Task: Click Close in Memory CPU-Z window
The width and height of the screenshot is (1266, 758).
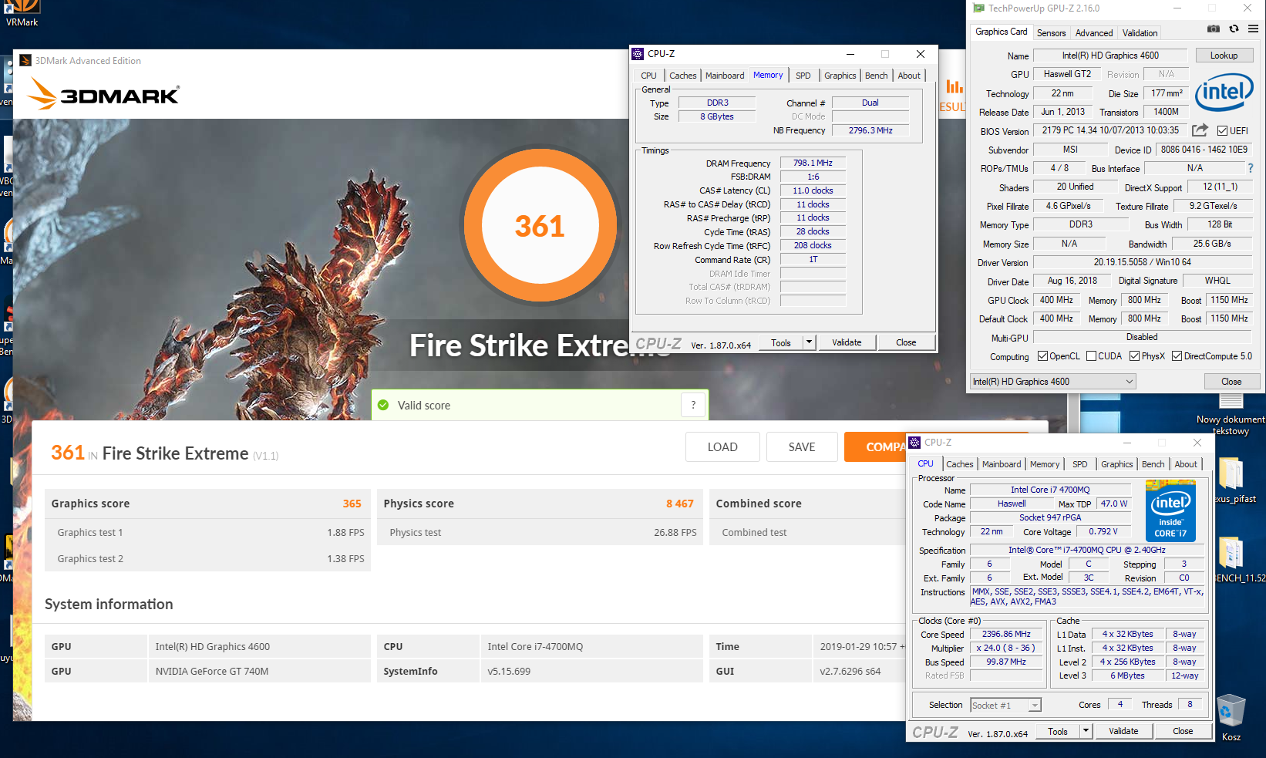Action: [906, 342]
